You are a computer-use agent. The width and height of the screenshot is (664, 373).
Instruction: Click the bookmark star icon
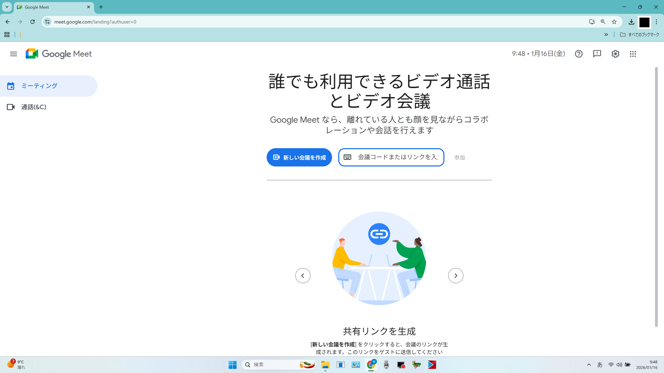click(614, 22)
